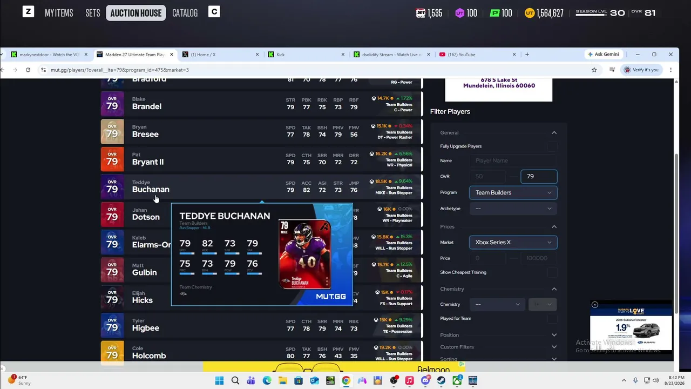The height and width of the screenshot is (389, 691).
Task: Open the Chemistry selection dropdown
Action: 497,304
